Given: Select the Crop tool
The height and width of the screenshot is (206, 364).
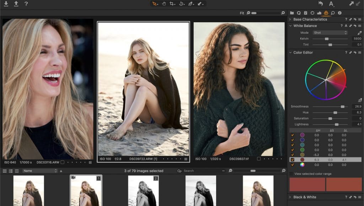Looking at the screenshot, I should (x=172, y=4).
